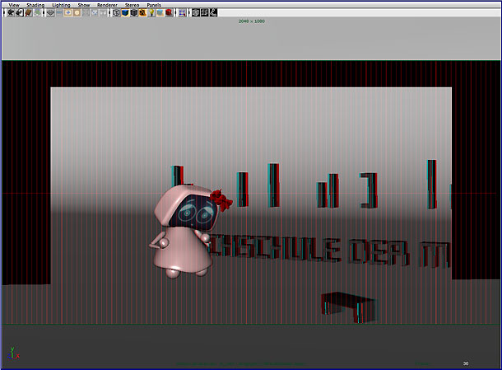The height and width of the screenshot is (370, 502).
Task: Open the Panels menu
Action: click(154, 5)
